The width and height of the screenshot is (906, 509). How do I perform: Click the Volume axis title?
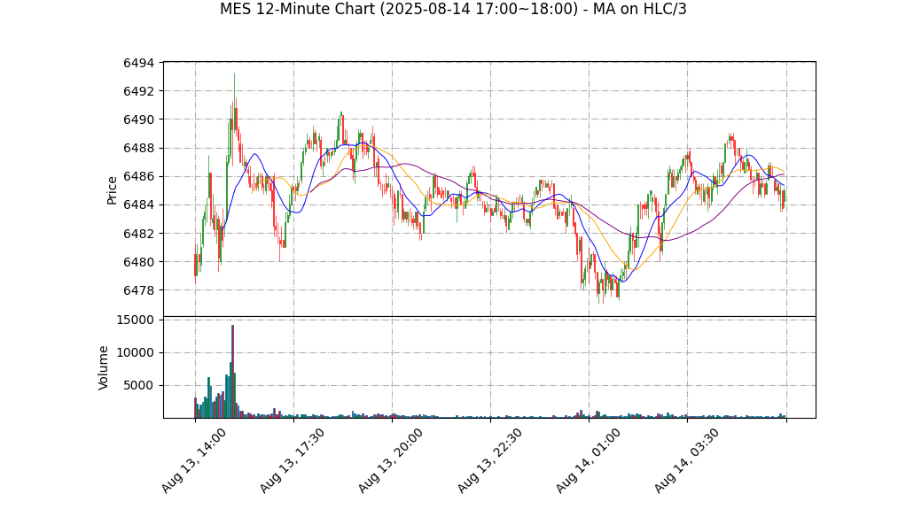[x=103, y=367]
